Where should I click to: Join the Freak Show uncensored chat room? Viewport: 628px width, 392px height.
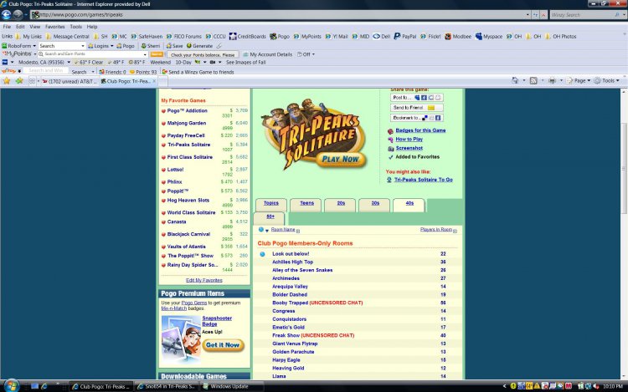pyautogui.click(x=313, y=336)
